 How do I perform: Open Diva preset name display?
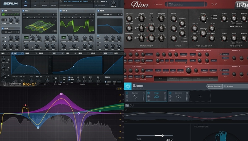tap(186, 4)
